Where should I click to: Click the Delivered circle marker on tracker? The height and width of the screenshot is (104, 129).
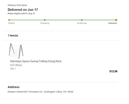click(x=116, y=20)
